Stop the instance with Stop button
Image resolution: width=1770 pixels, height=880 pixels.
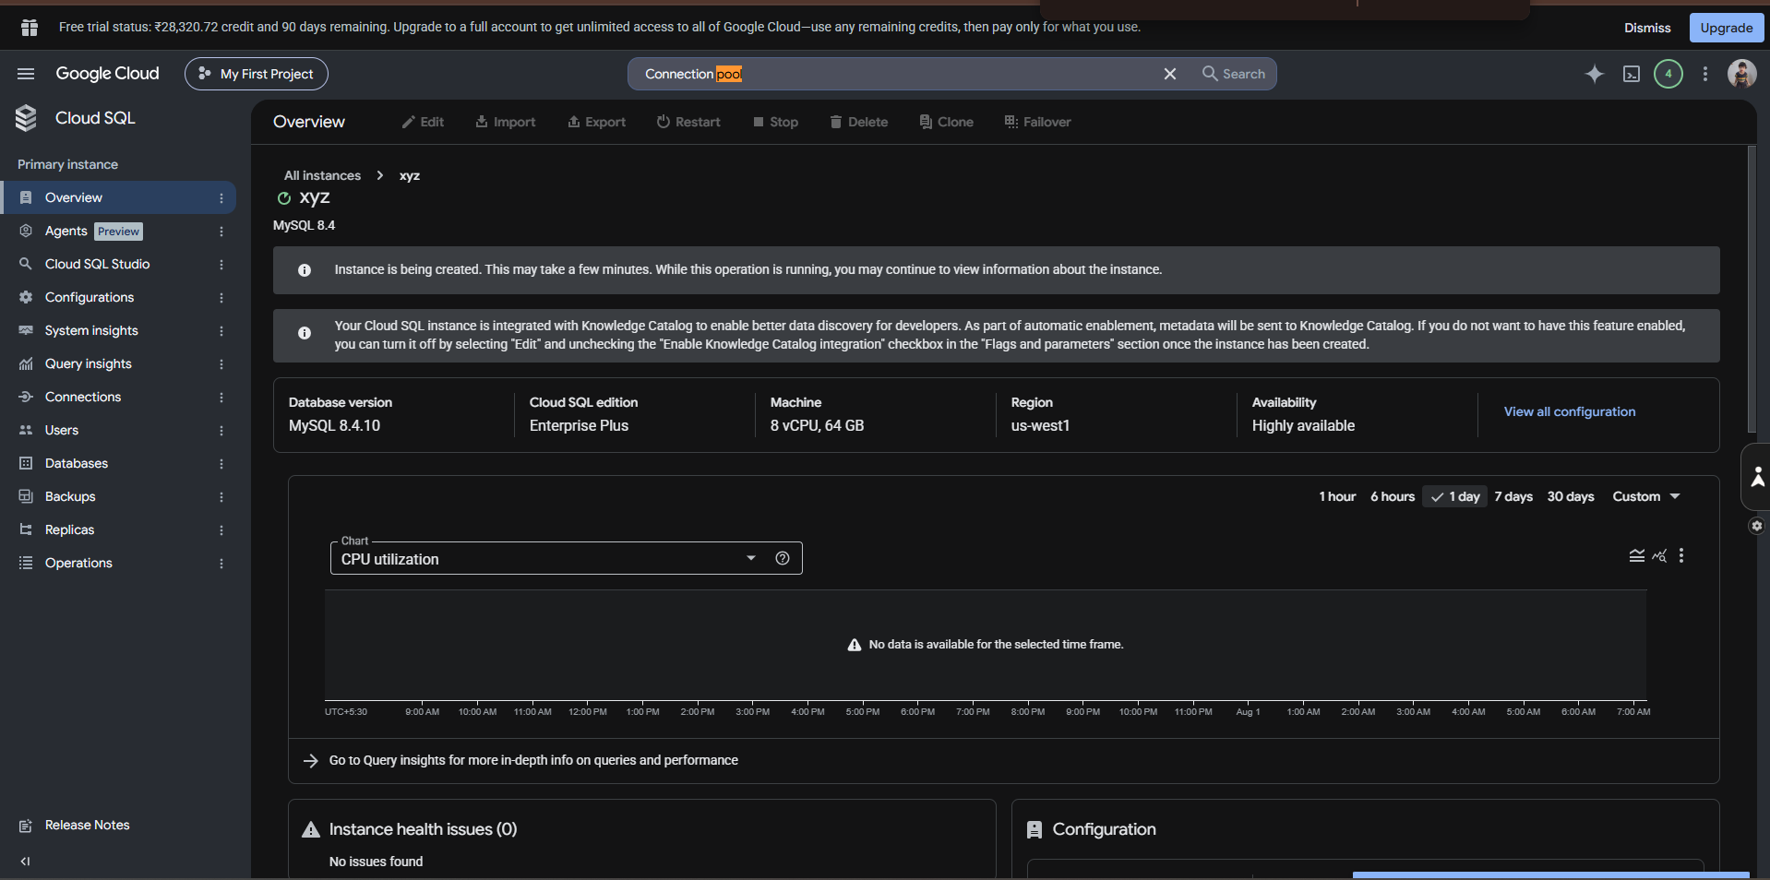[775, 122]
